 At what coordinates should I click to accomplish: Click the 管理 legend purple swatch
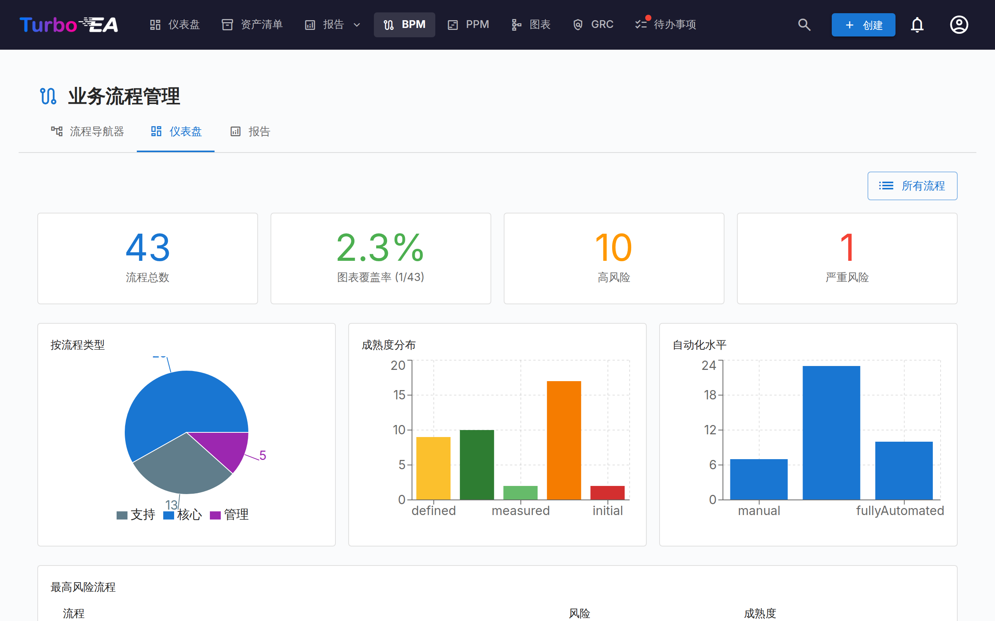click(215, 515)
